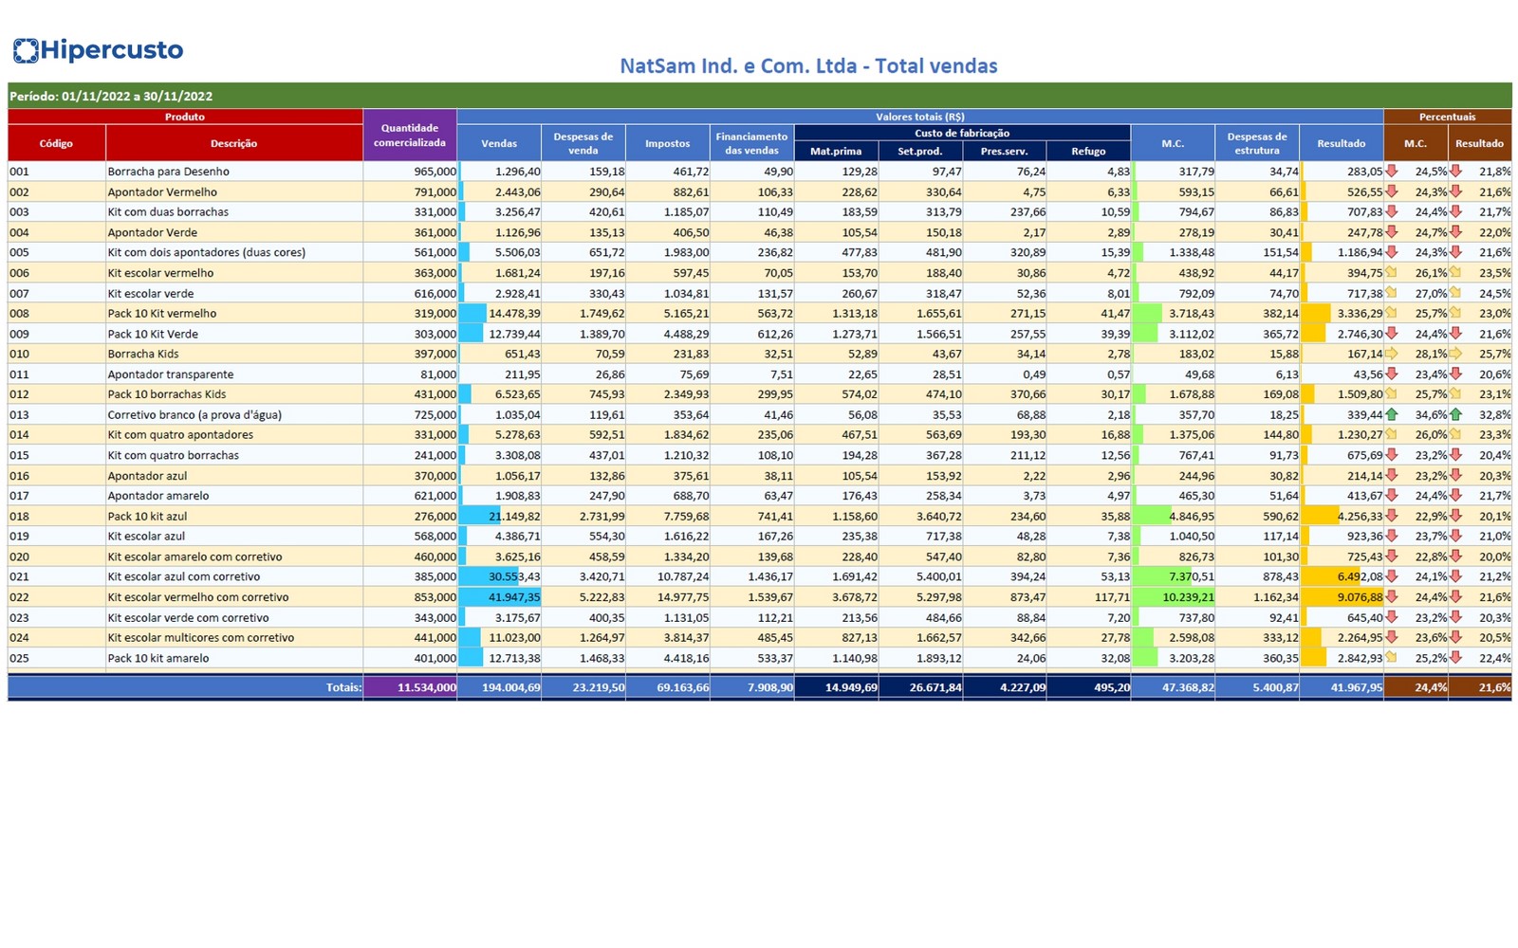The width and height of the screenshot is (1518, 948).
Task: Select the cell 'Borracha para Desenho'
Action: (233, 172)
